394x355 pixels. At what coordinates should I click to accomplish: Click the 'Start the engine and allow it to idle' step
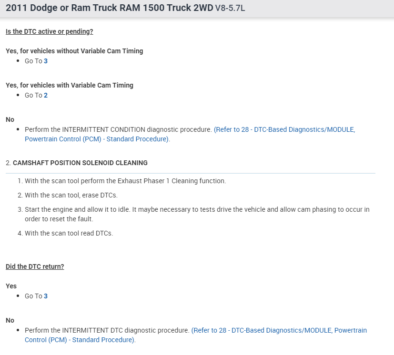197,209
